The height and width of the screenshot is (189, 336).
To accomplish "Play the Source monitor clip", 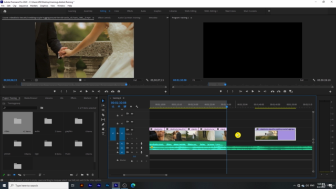I will 87,91.
